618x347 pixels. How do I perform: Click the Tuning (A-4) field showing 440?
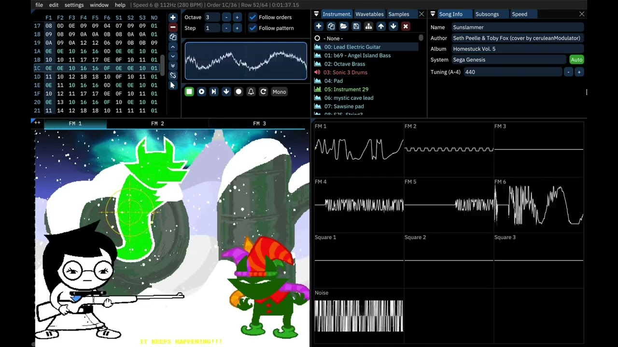(512, 72)
